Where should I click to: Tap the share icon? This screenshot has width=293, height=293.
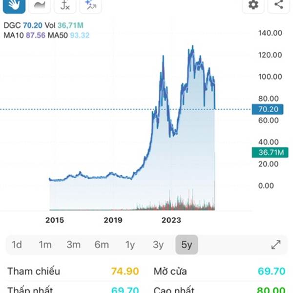tap(279, 5)
